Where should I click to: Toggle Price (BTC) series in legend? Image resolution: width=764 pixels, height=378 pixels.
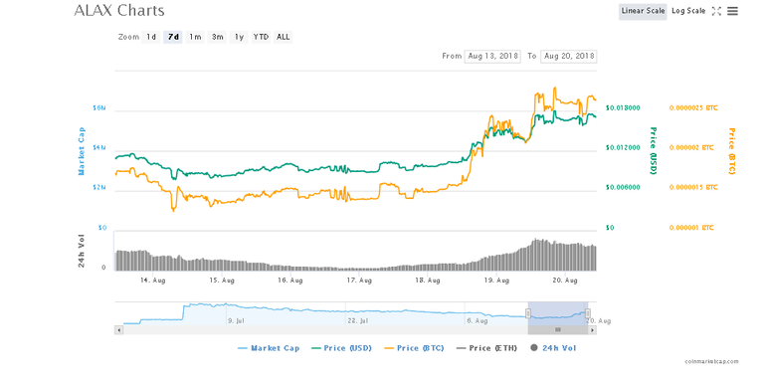click(414, 348)
